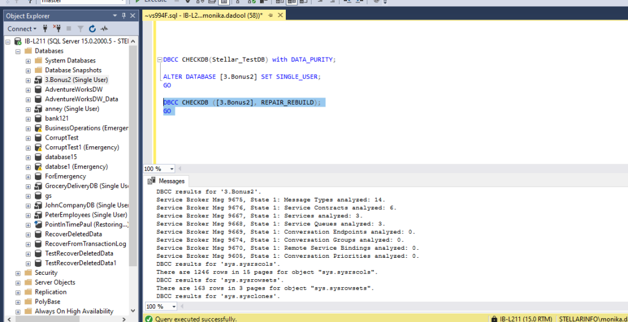The height and width of the screenshot is (322, 628).
Task: Click the IB-L211 server icon with green arrow
Action: (x=18, y=41)
